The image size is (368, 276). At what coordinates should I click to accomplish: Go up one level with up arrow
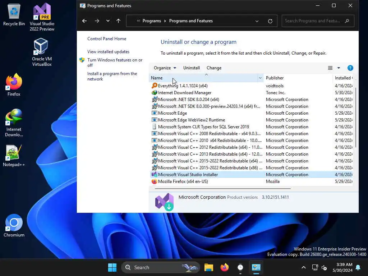(x=118, y=21)
